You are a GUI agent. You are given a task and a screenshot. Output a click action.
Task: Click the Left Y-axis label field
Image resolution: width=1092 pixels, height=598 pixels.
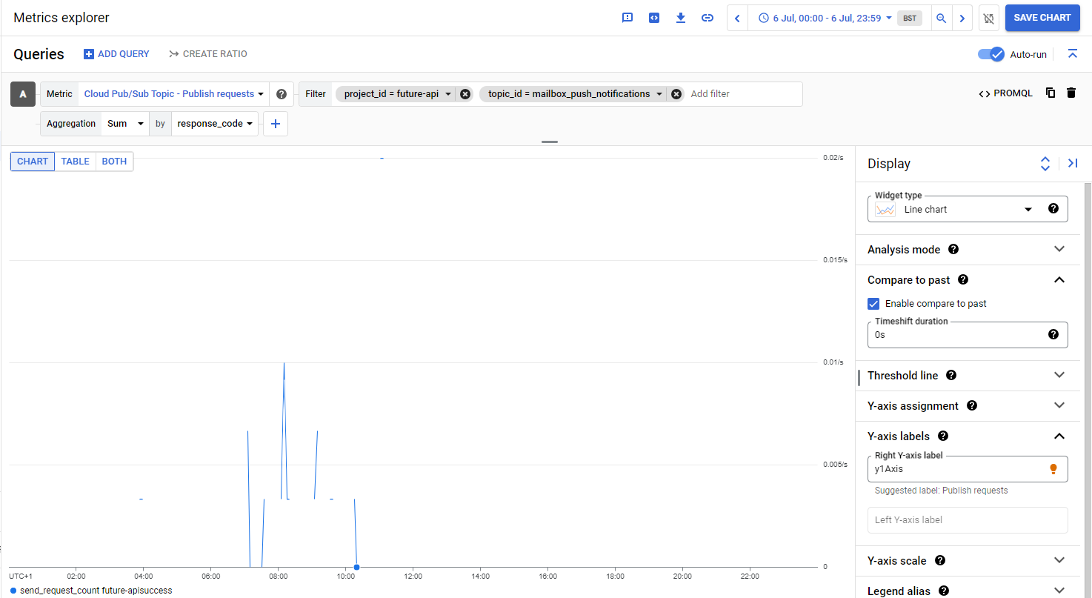(967, 520)
